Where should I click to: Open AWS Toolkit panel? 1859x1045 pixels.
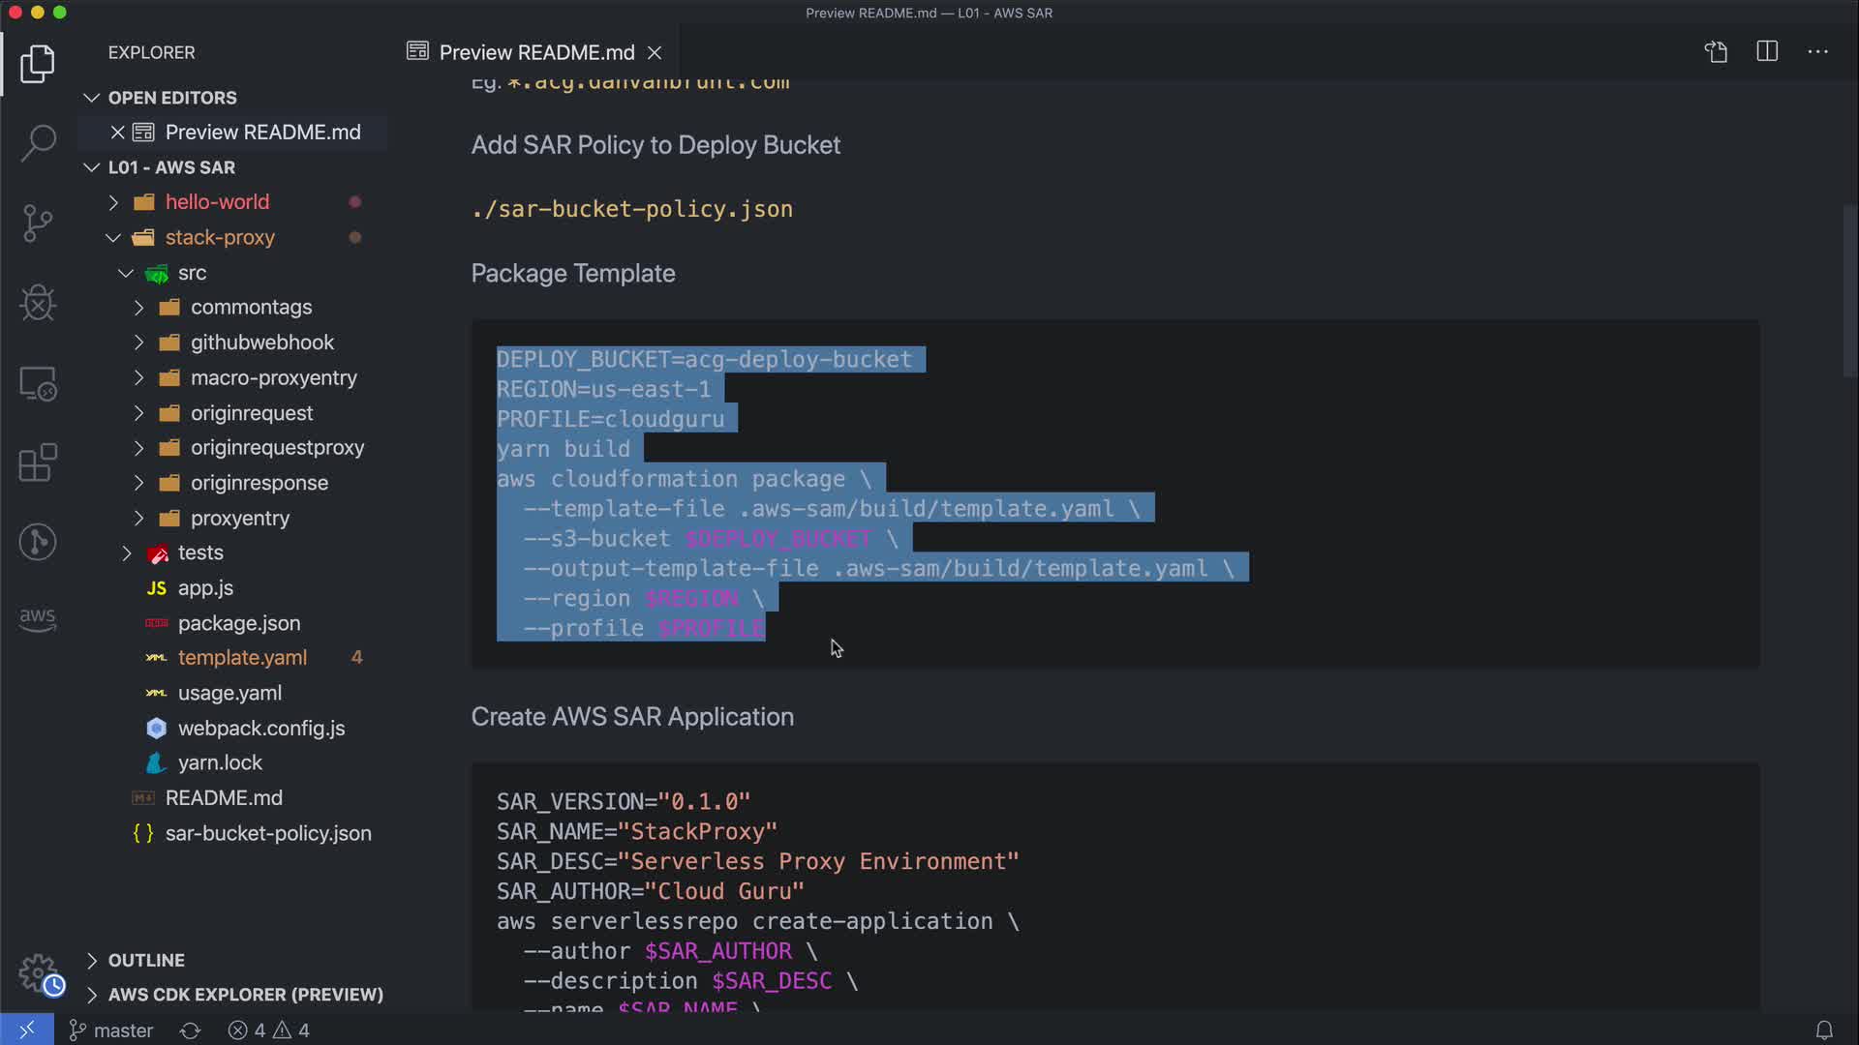coord(38,619)
